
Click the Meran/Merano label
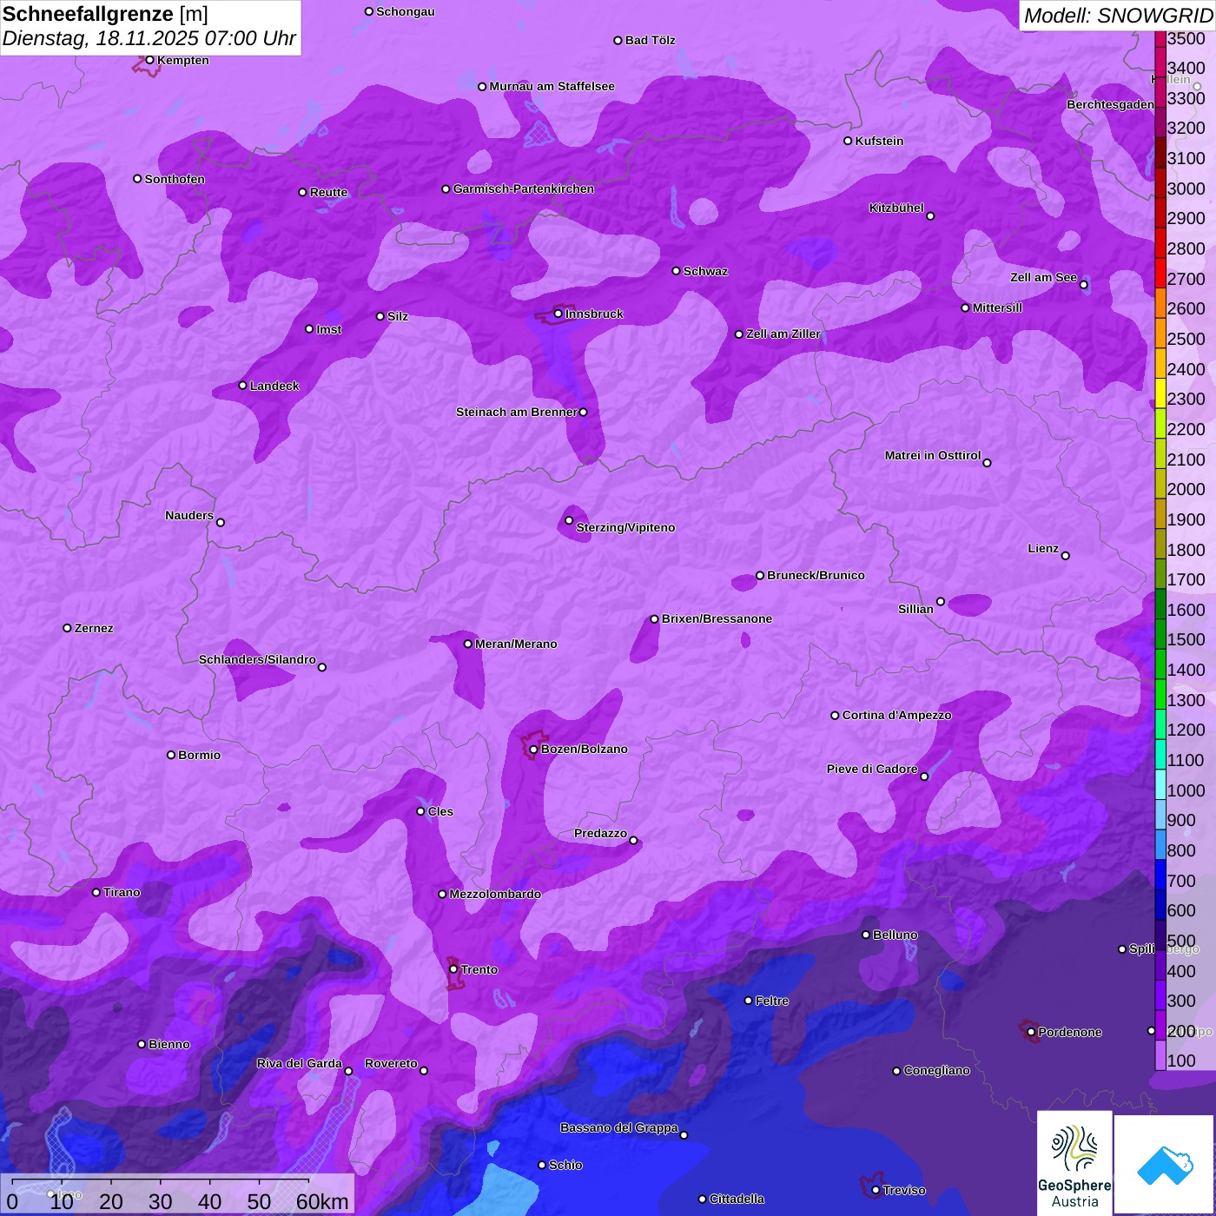tap(517, 644)
